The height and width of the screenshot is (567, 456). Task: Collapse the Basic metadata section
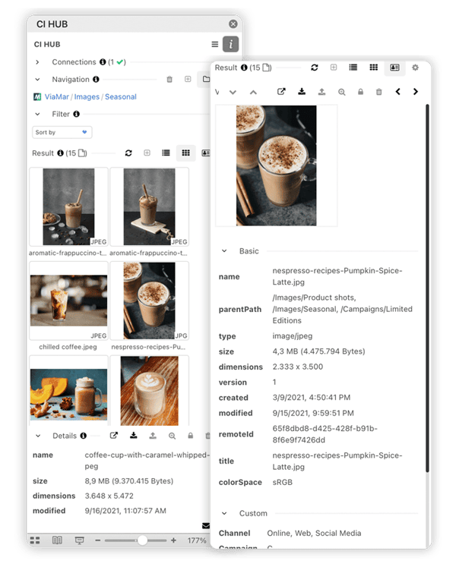click(224, 251)
